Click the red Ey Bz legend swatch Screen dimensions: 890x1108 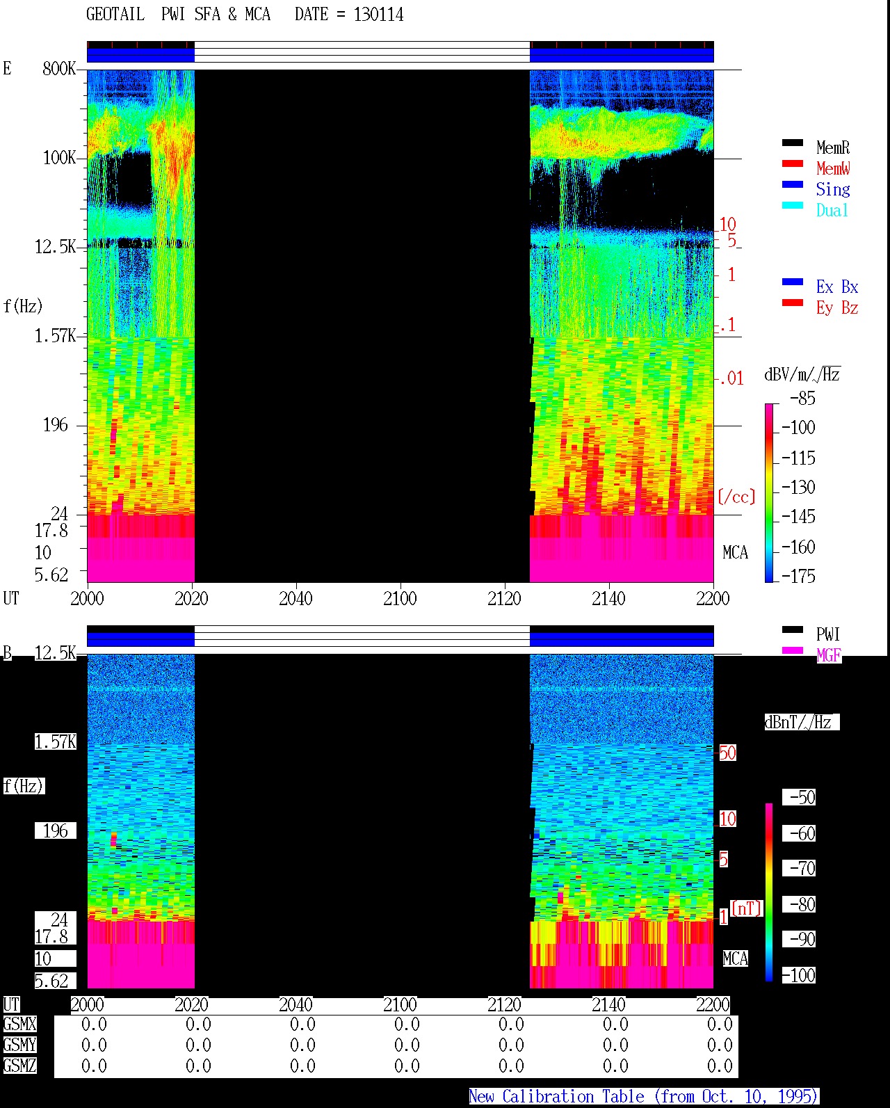792,303
